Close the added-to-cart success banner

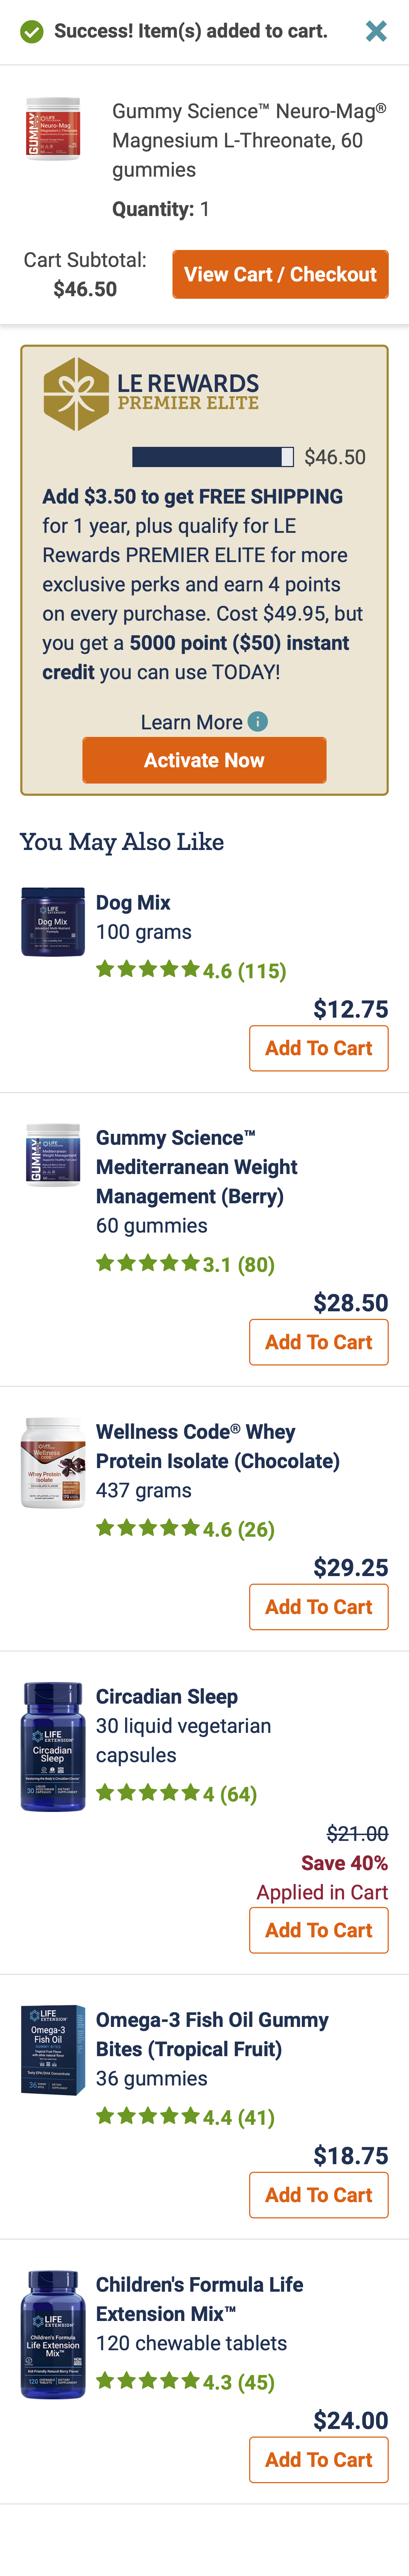point(376,31)
